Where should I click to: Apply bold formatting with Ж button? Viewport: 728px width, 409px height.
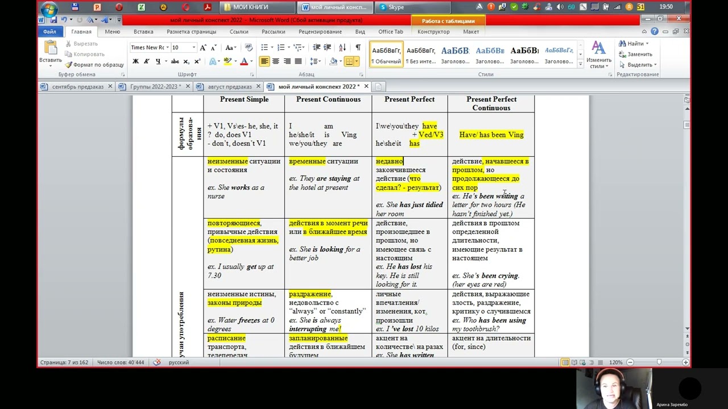(x=135, y=61)
